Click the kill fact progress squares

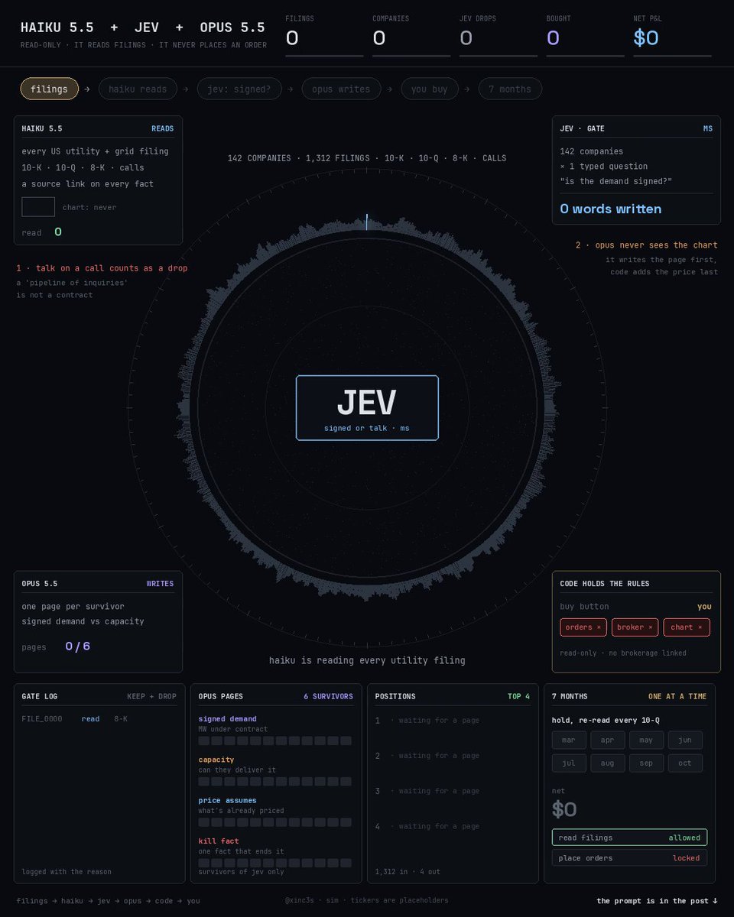(275, 863)
